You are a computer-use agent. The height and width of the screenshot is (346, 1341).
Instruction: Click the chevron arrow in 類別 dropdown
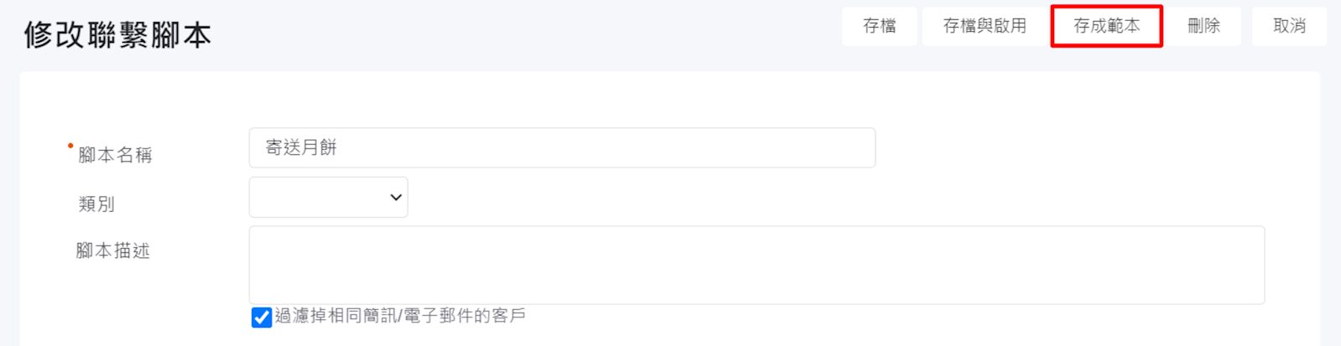click(x=396, y=198)
